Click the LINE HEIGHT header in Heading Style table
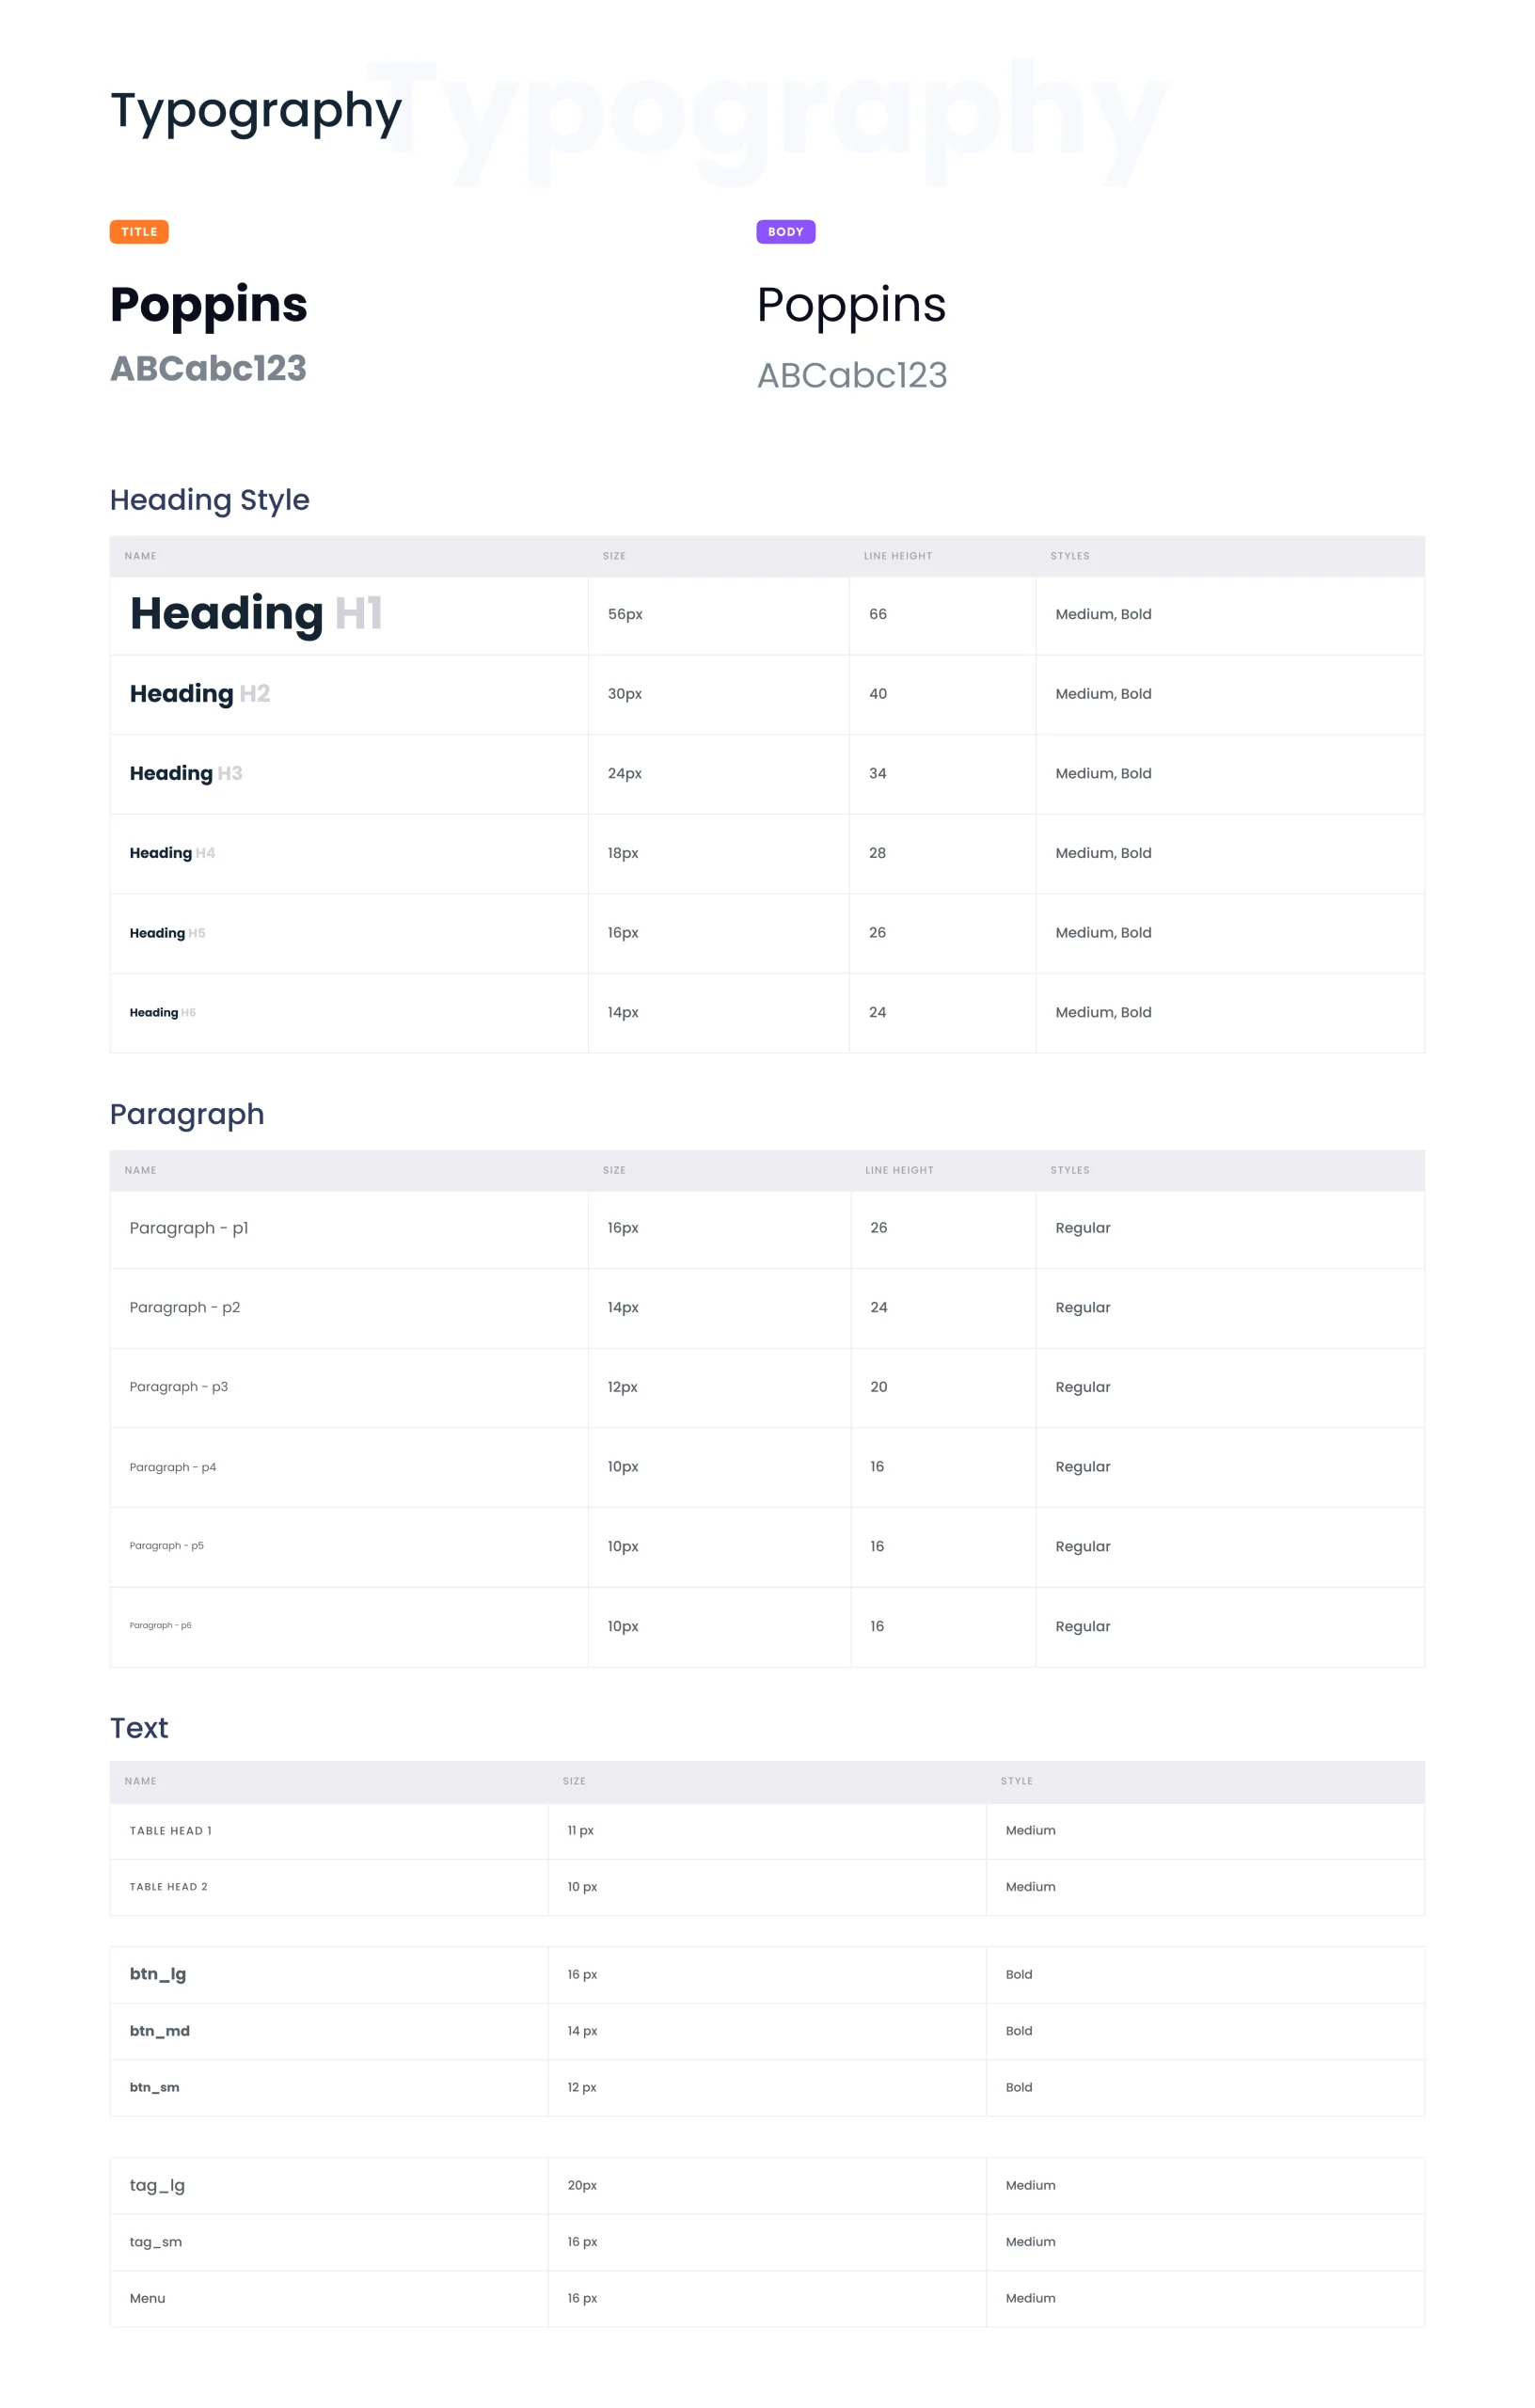Screen dimensions: 1535x2408 tap(897, 556)
